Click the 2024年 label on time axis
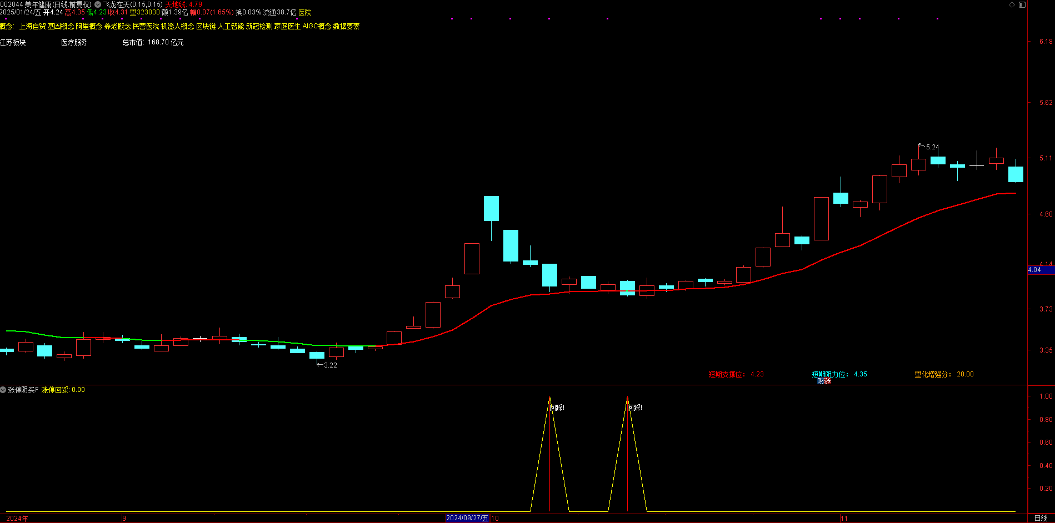The image size is (1055, 523). (x=17, y=518)
